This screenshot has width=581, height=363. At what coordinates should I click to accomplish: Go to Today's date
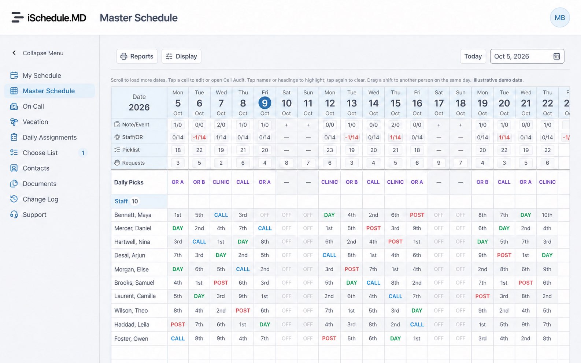point(473,56)
